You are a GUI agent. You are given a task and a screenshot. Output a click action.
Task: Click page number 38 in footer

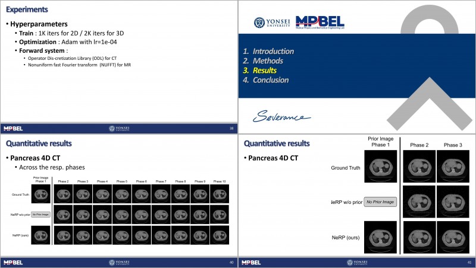231,129
